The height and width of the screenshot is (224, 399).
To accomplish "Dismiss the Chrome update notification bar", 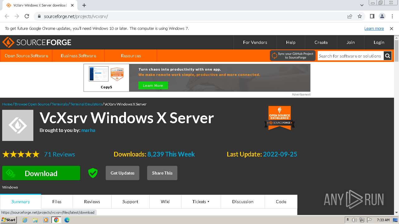I will coord(392,28).
